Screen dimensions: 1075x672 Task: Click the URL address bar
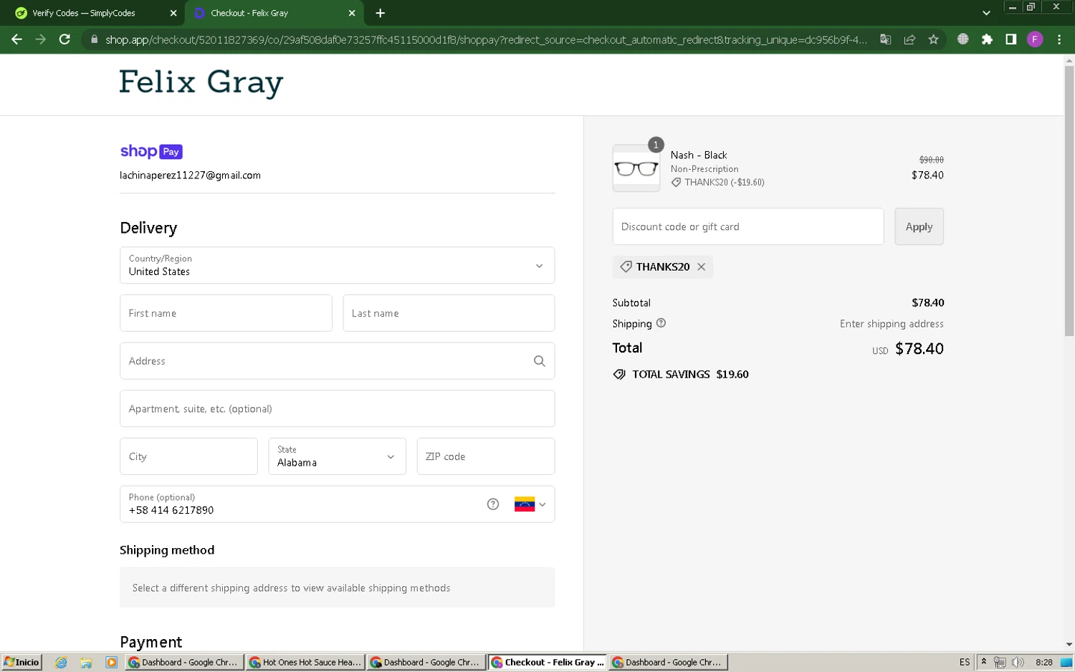(486, 39)
